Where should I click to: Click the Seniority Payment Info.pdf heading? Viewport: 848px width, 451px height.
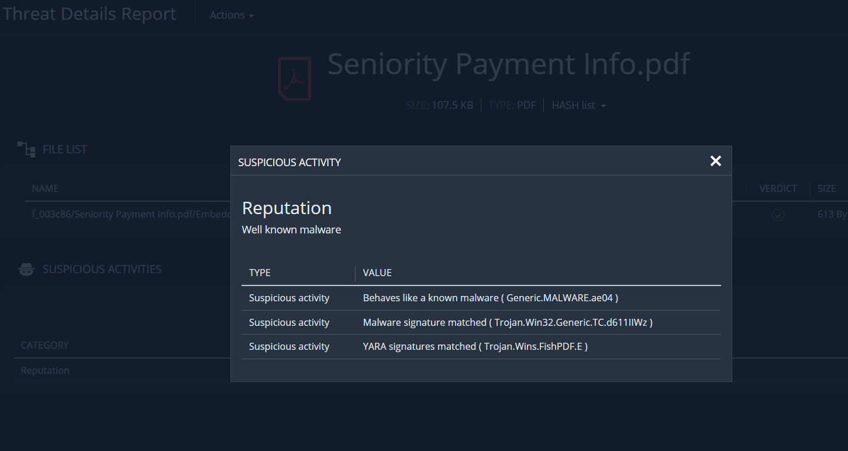pyautogui.click(x=508, y=64)
